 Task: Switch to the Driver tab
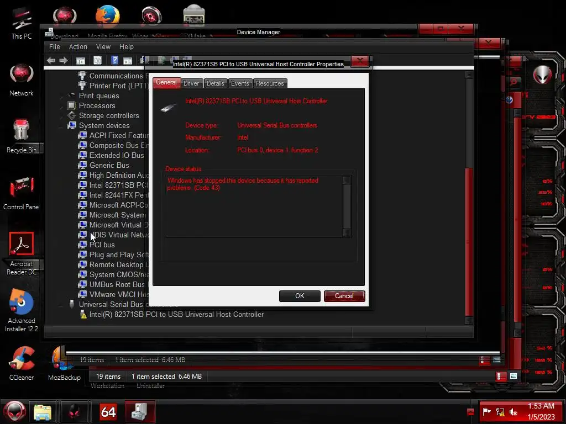point(191,83)
